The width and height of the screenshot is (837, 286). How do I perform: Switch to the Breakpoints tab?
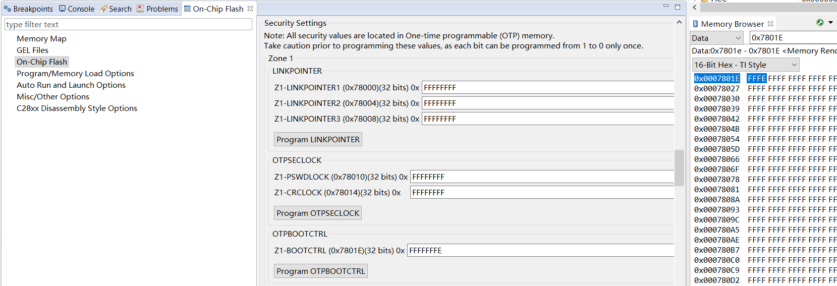click(x=28, y=9)
